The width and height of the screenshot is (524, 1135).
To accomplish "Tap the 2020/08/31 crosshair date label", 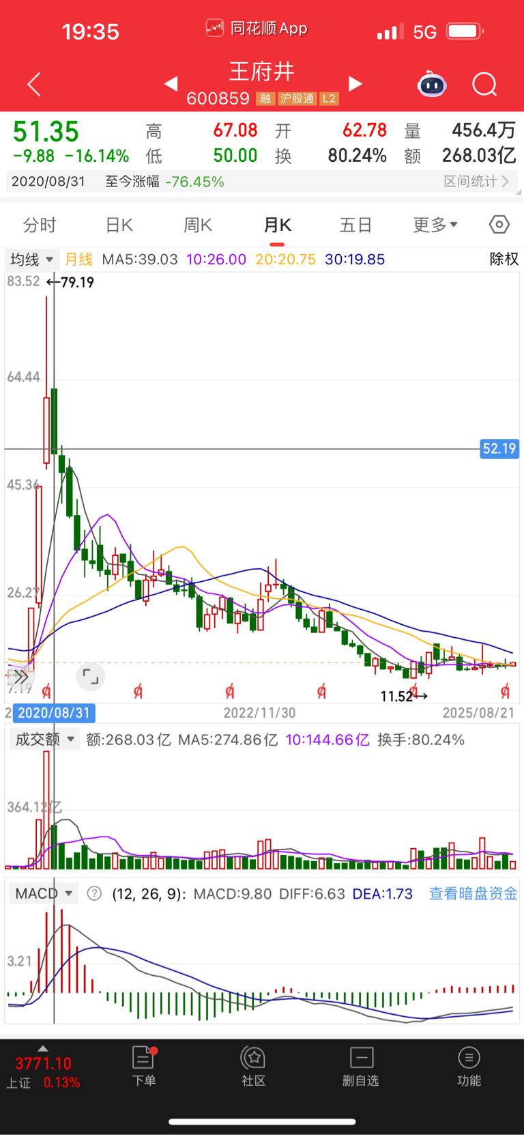I will [x=54, y=713].
